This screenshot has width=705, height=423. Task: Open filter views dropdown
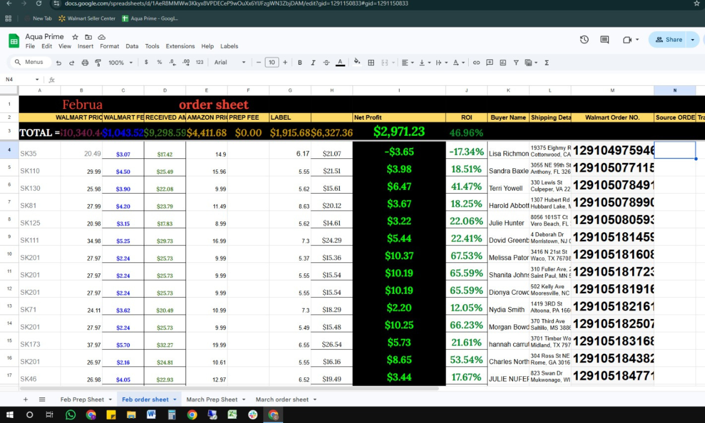click(x=531, y=63)
